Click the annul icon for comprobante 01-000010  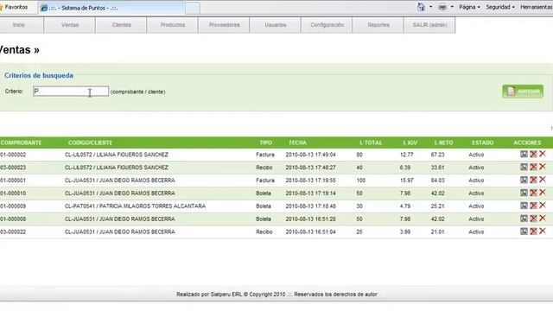(533, 193)
